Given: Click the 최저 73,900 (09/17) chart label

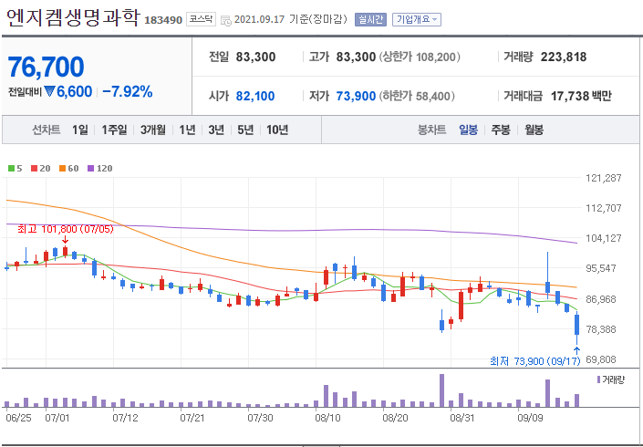Looking at the screenshot, I should [535, 361].
